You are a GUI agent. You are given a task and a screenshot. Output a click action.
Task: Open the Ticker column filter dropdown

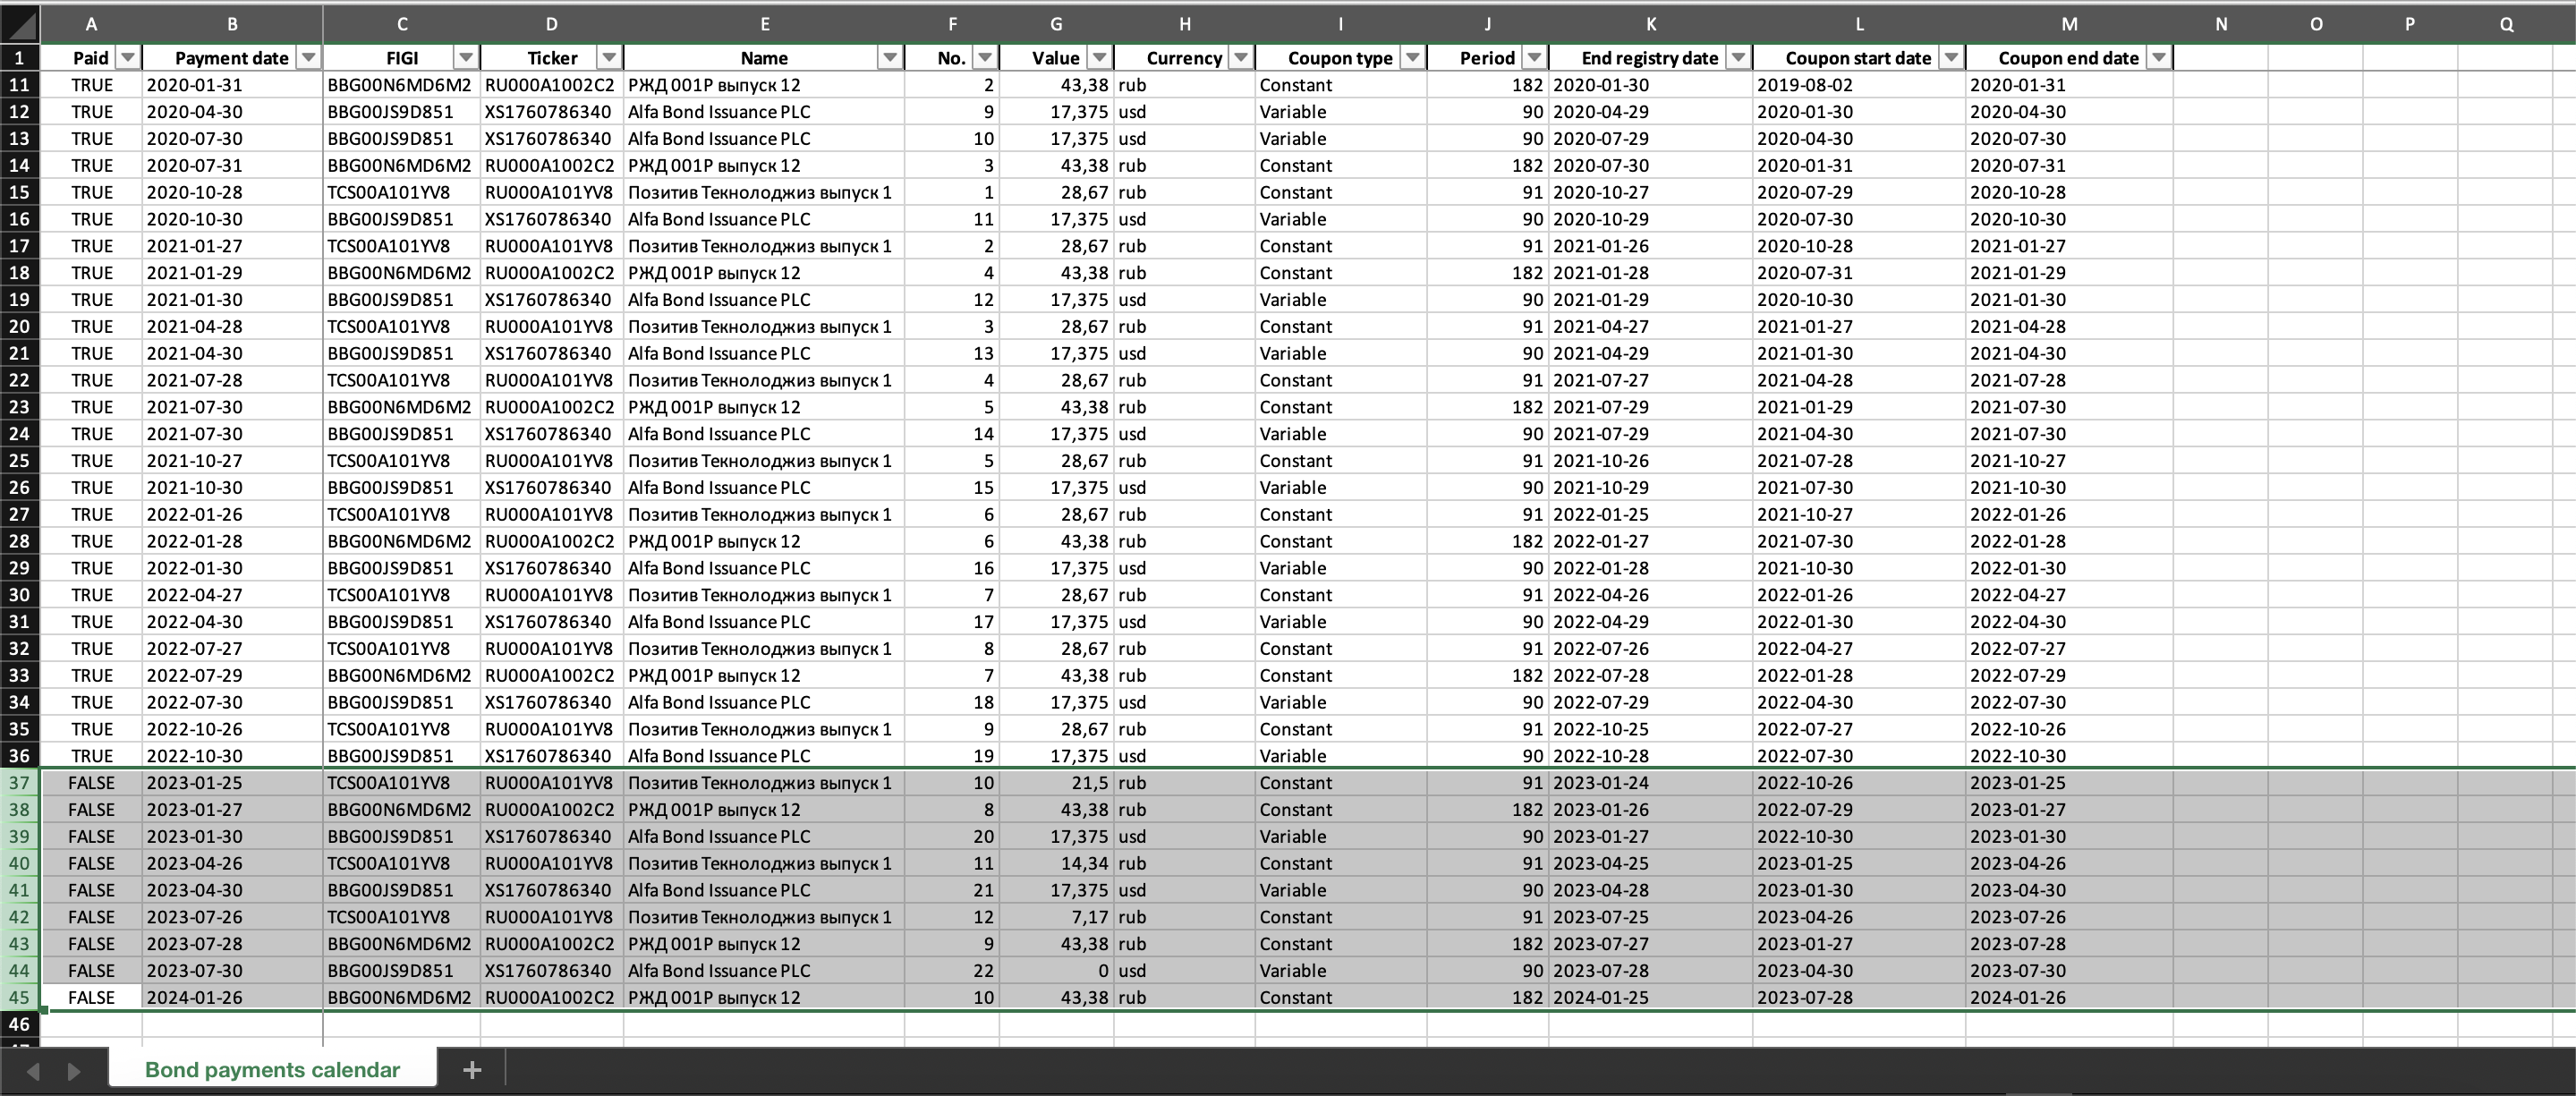(x=609, y=58)
